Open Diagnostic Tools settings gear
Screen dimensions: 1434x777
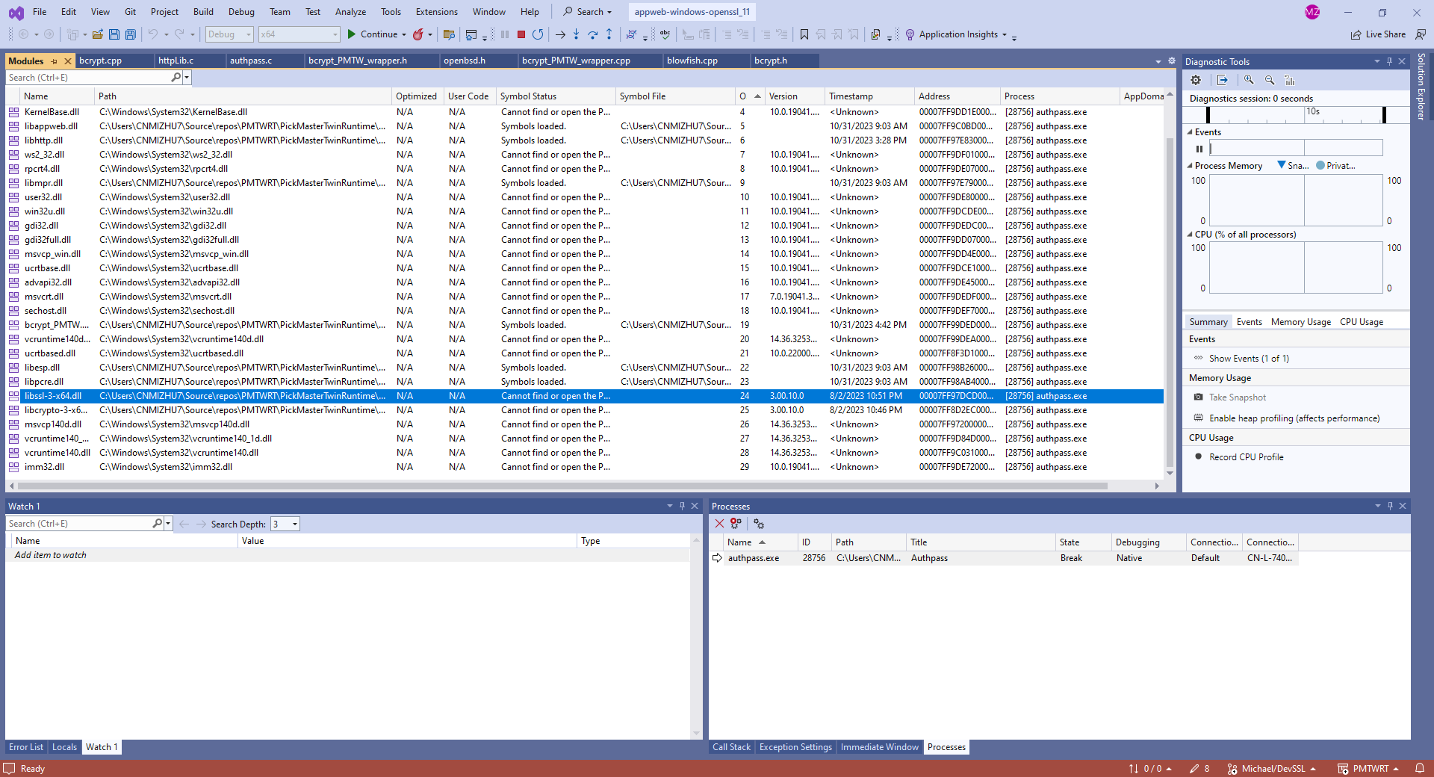[x=1196, y=80]
